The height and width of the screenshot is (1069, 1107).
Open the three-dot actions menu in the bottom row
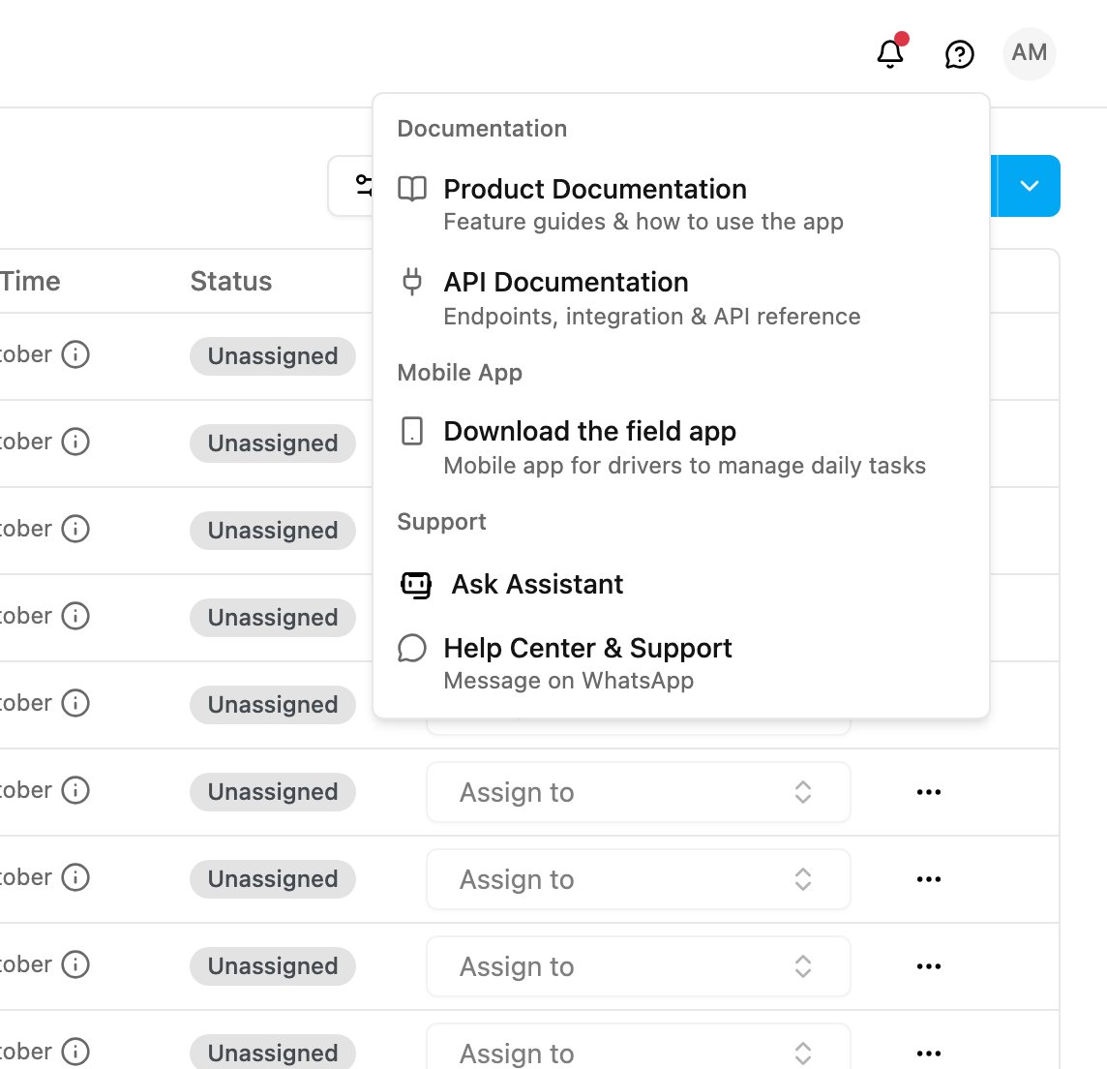point(928,1054)
